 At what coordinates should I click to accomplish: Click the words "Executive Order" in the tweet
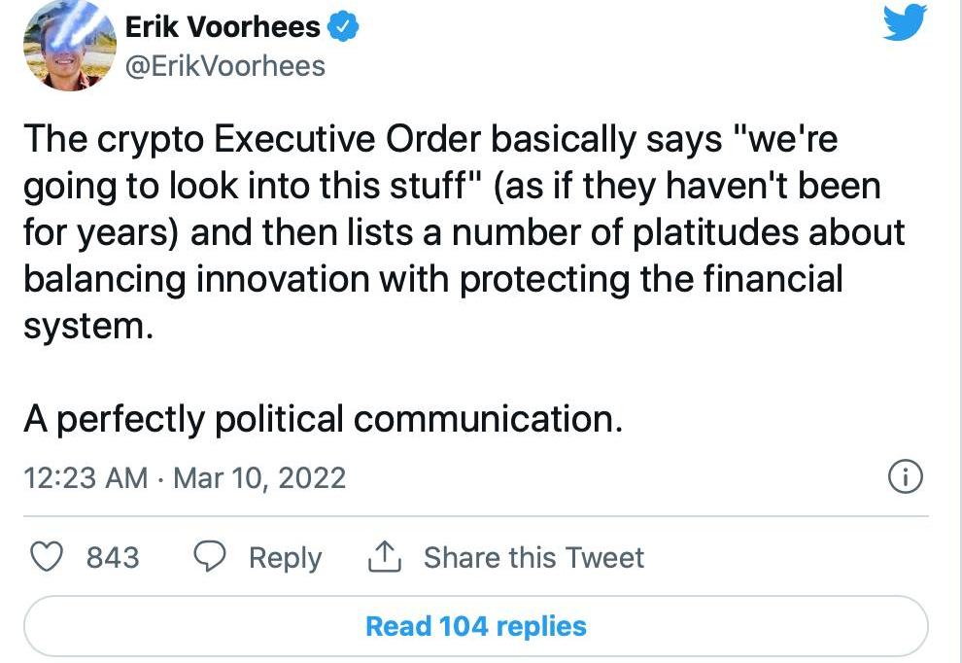point(346,140)
